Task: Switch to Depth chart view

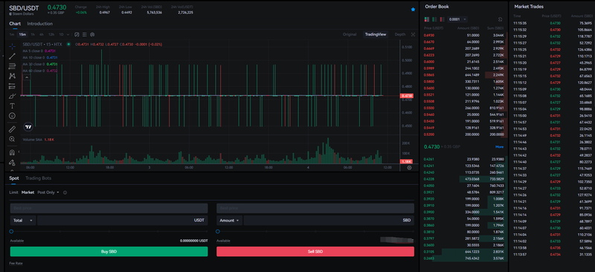Action: [x=400, y=34]
